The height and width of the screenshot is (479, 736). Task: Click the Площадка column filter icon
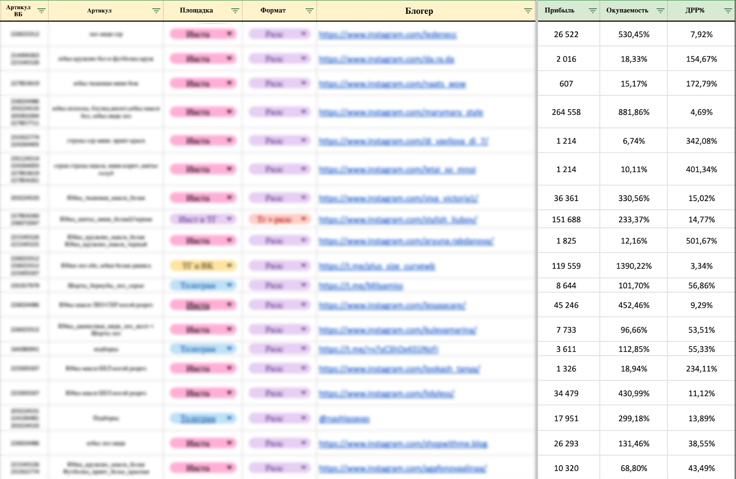(235, 11)
